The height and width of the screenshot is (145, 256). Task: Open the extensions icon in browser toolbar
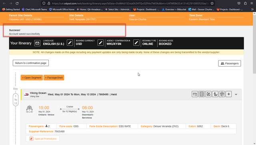245,3
